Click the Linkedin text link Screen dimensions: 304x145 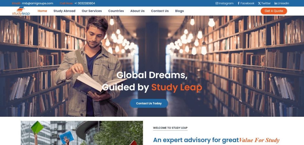(x=283, y=3)
